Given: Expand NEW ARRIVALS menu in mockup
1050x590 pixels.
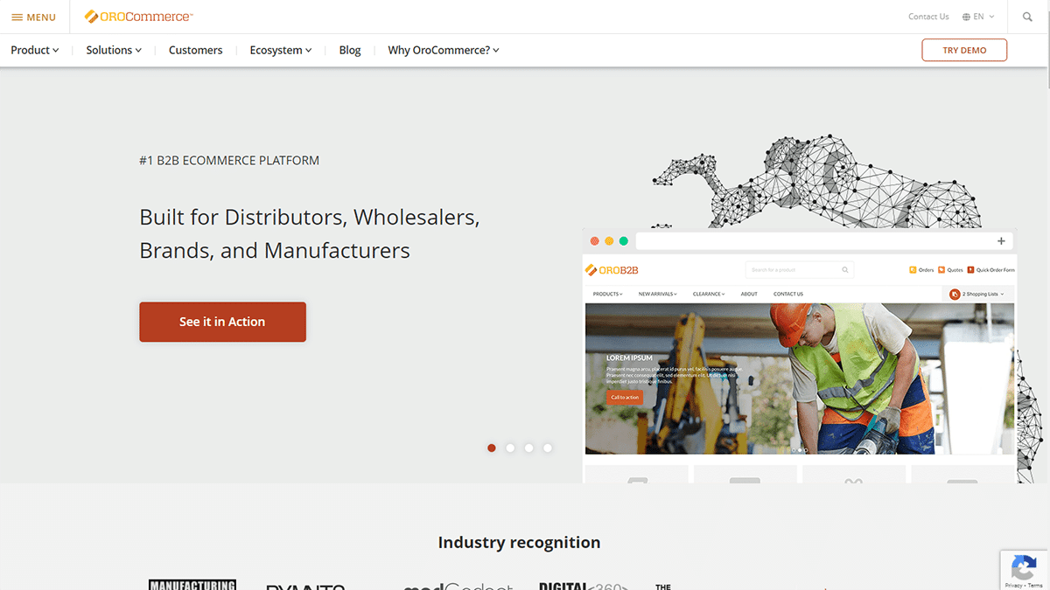Looking at the screenshot, I should coord(658,295).
